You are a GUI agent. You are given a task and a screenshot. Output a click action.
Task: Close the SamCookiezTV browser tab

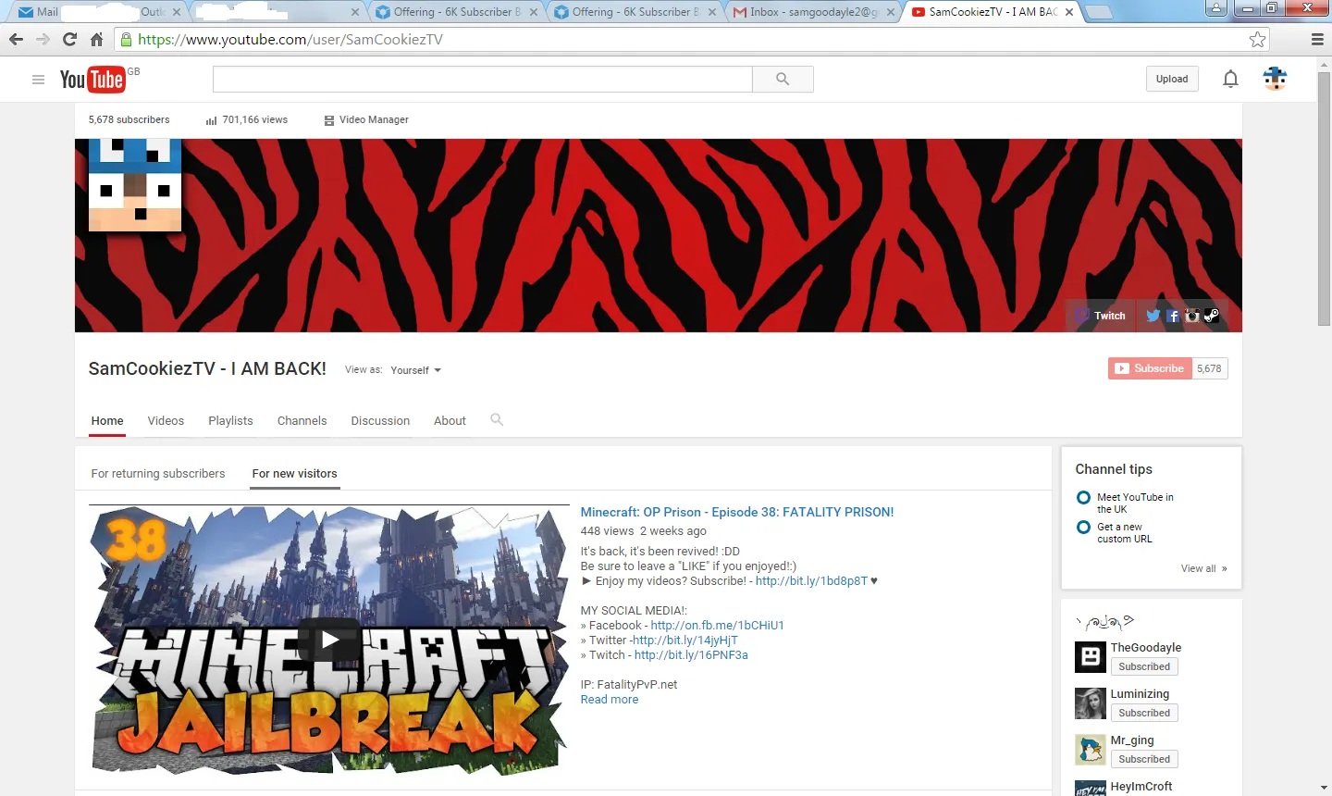pos(1069,12)
